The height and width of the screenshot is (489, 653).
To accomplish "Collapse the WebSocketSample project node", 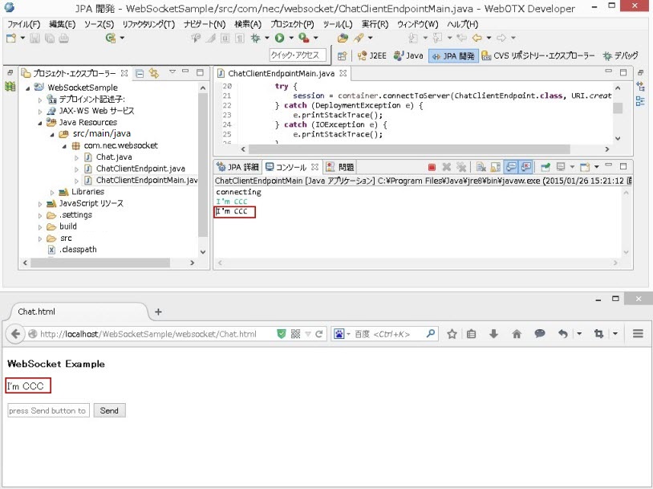I will (28, 88).
